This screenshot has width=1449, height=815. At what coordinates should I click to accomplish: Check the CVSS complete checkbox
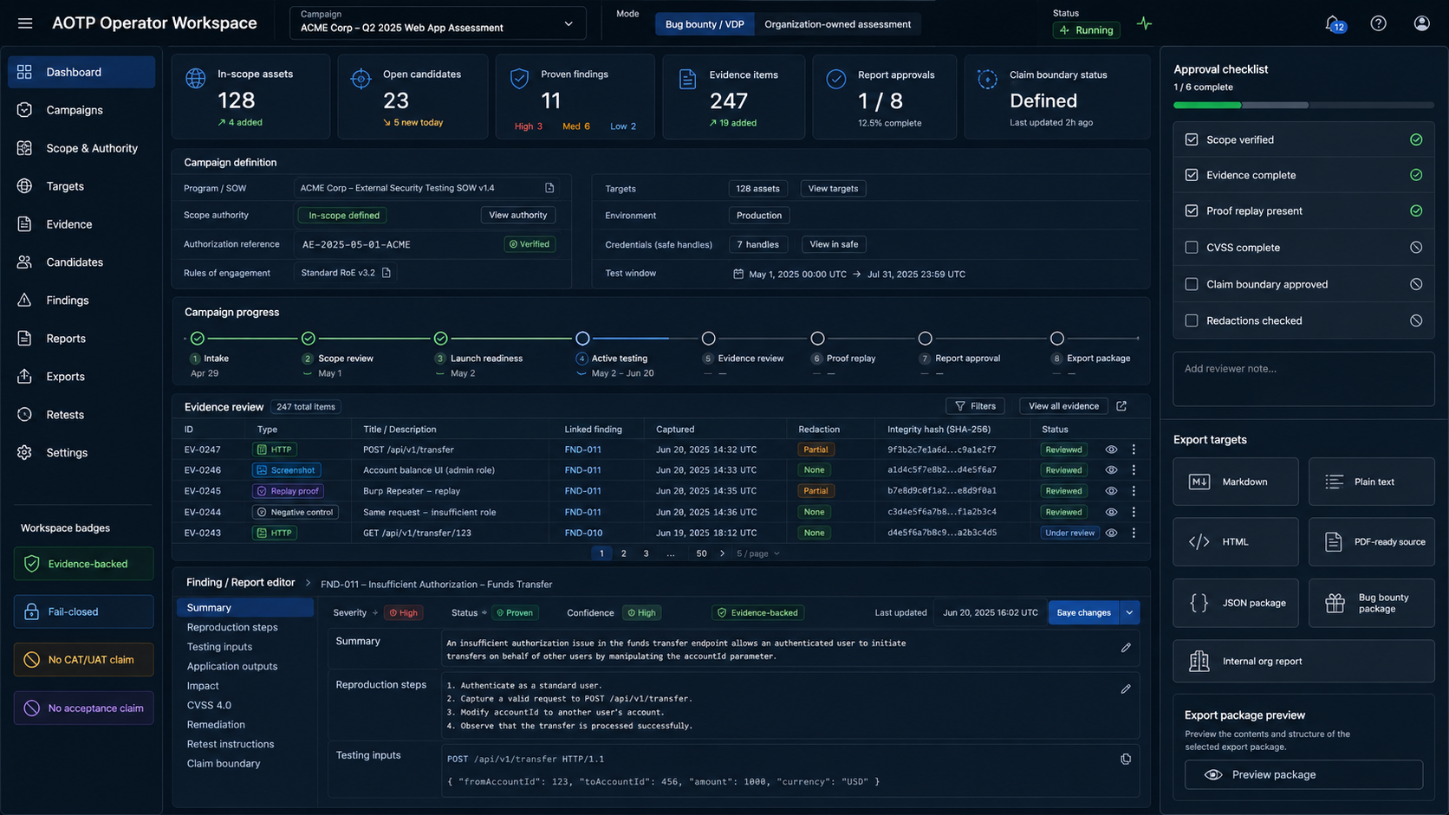coord(1192,248)
